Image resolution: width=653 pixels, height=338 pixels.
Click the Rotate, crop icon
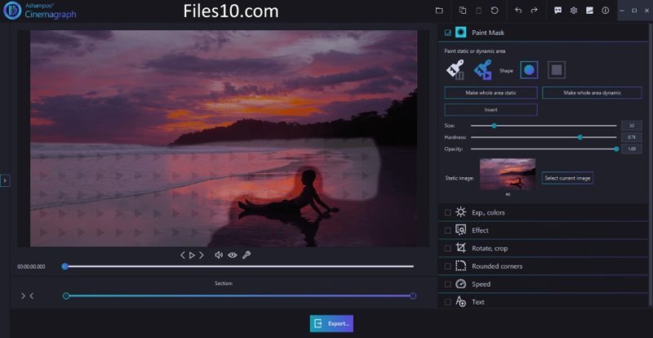click(x=460, y=248)
